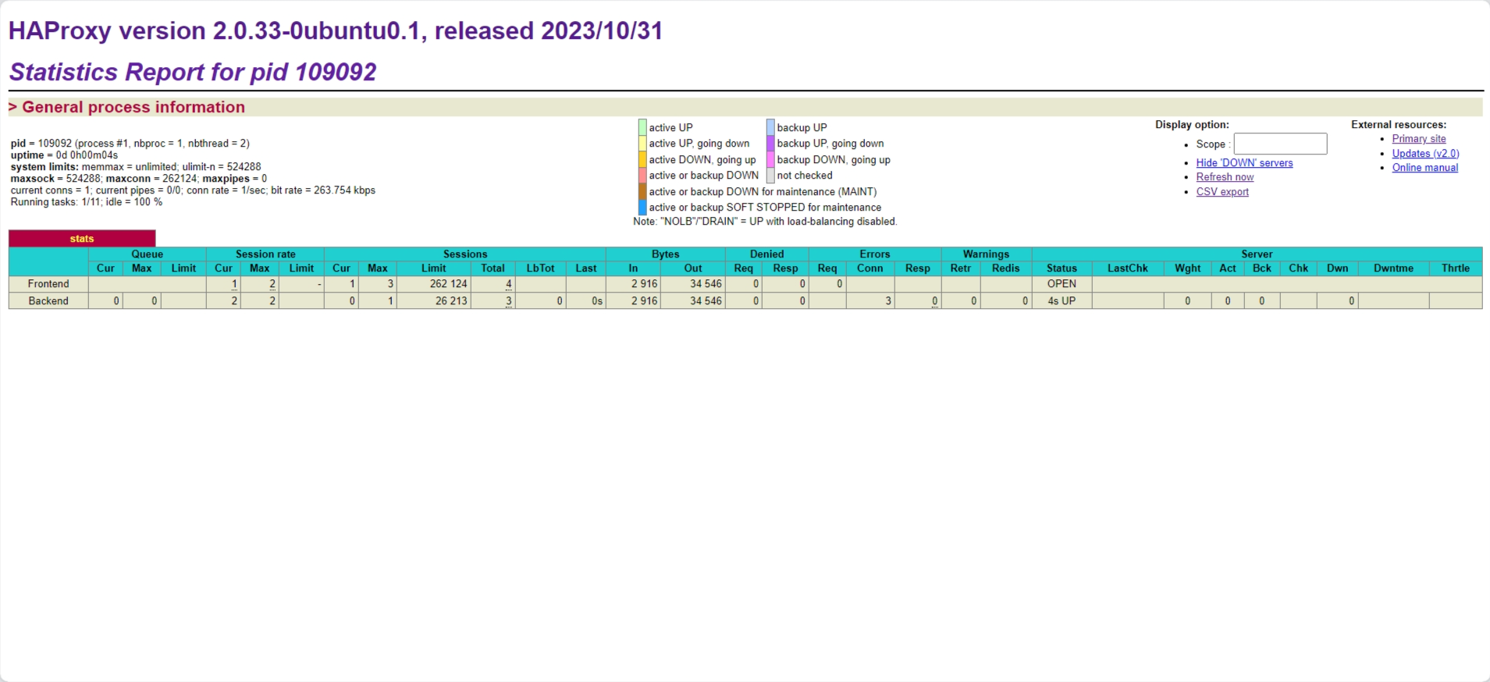The height and width of the screenshot is (682, 1490).
Task: Click Backend Last session value 0s
Action: pos(597,301)
